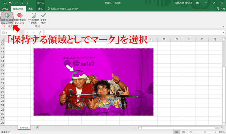The width and height of the screenshot is (226, 134).
Task: Click the formula bar cancel X
Action: tap(28, 33)
